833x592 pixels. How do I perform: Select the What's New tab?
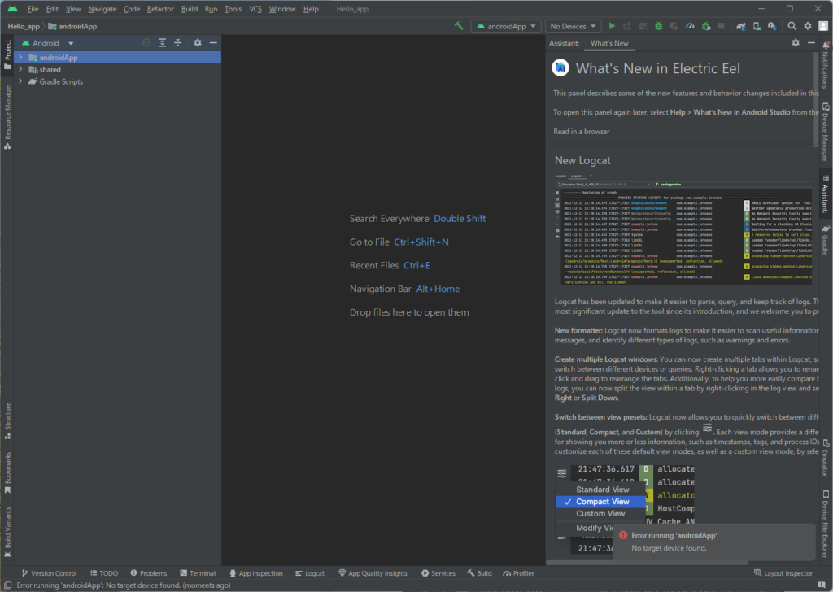[x=609, y=43]
